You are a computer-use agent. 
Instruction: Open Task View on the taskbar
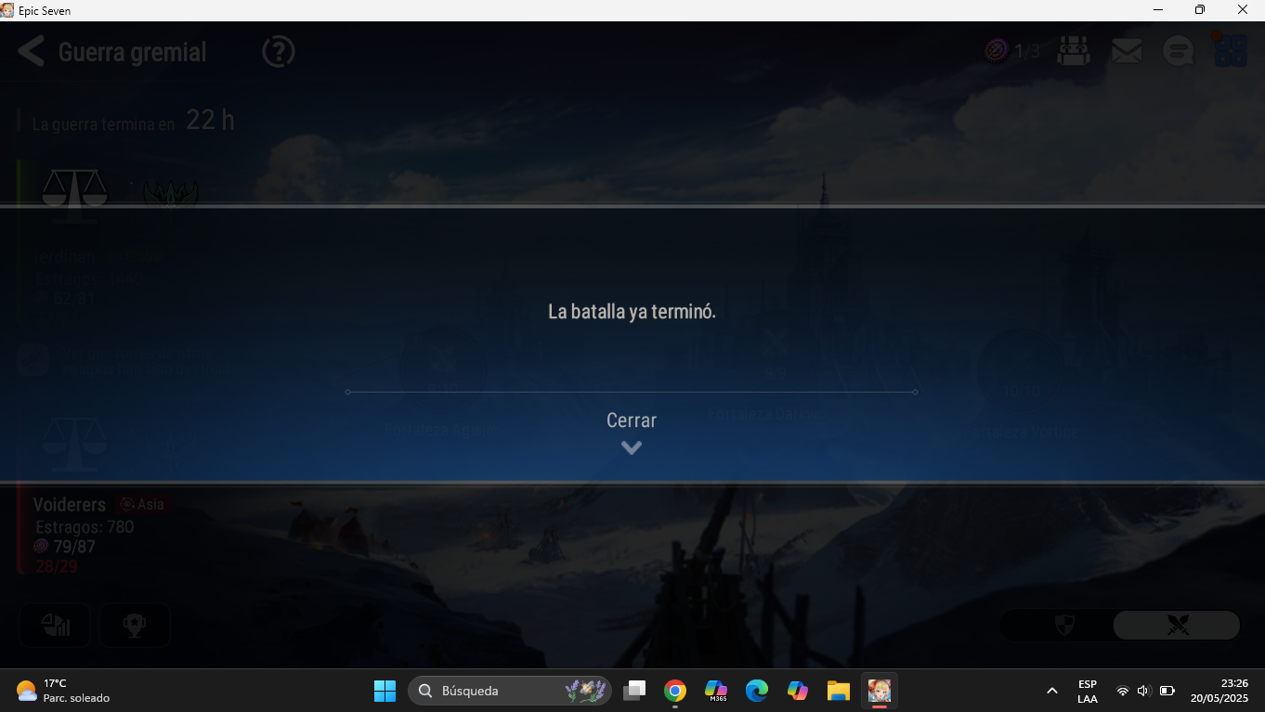click(x=634, y=691)
